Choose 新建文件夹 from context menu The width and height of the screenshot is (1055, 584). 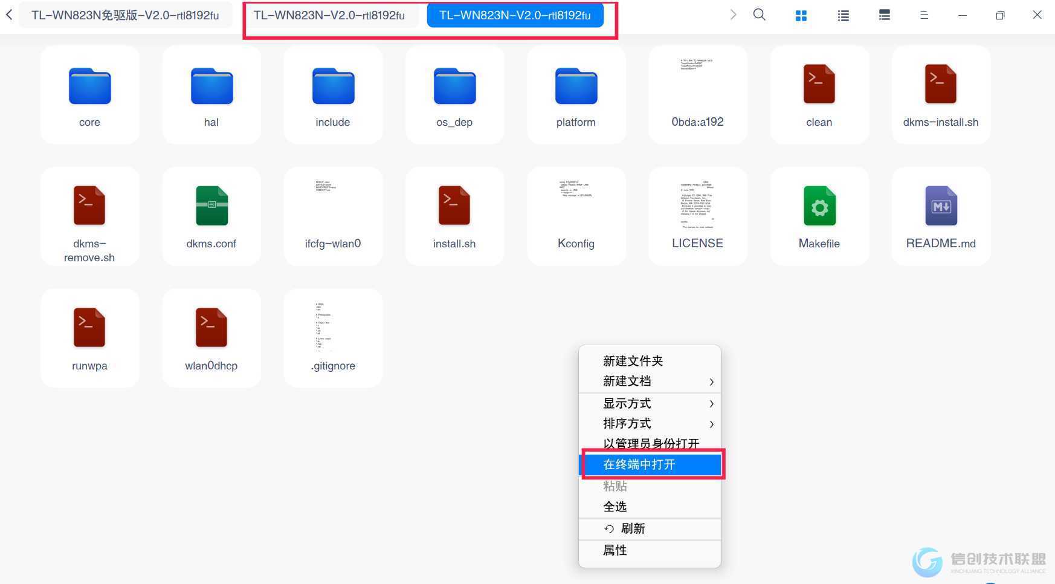click(650, 361)
